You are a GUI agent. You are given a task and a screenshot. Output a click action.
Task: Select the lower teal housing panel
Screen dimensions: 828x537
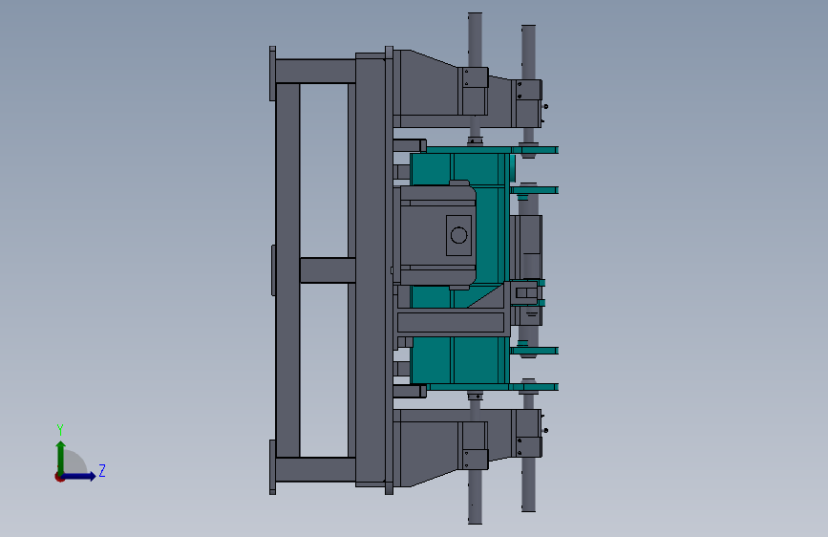[458, 360]
